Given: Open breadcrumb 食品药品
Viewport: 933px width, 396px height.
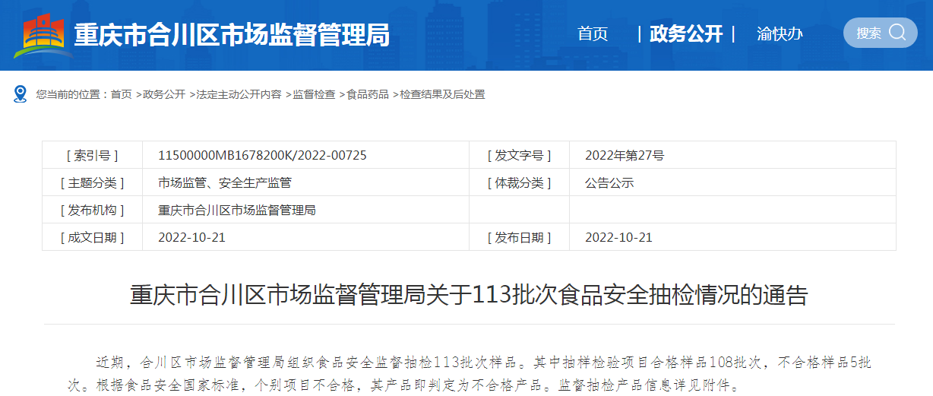Looking at the screenshot, I should tap(368, 94).
